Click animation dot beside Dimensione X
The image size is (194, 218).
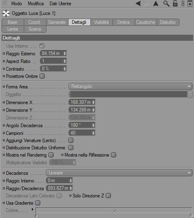[4, 102]
